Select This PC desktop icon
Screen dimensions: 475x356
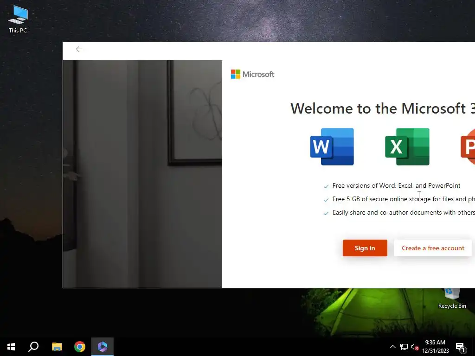(x=18, y=19)
